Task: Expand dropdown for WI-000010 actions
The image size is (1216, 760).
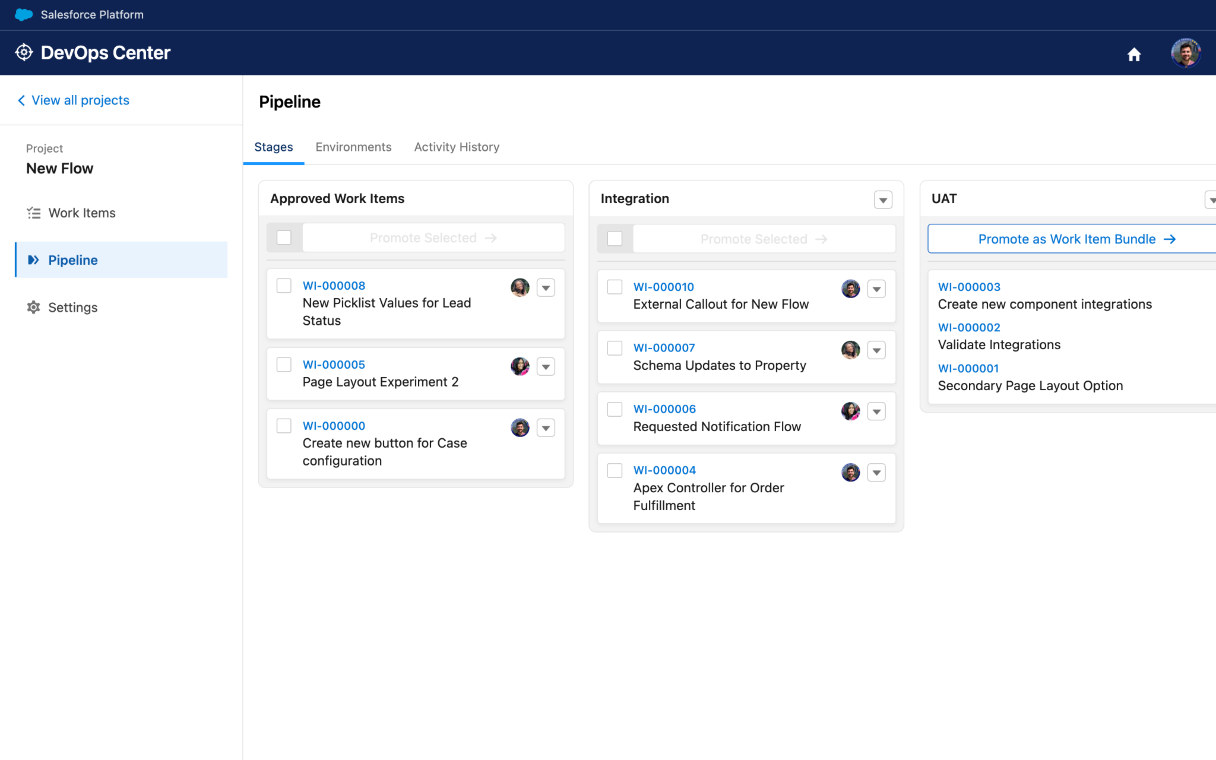Action: [x=876, y=289]
